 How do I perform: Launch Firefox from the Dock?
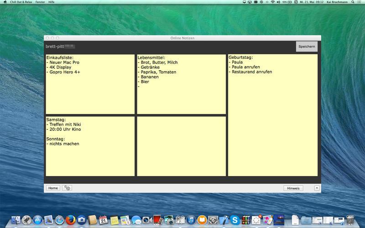point(71,220)
